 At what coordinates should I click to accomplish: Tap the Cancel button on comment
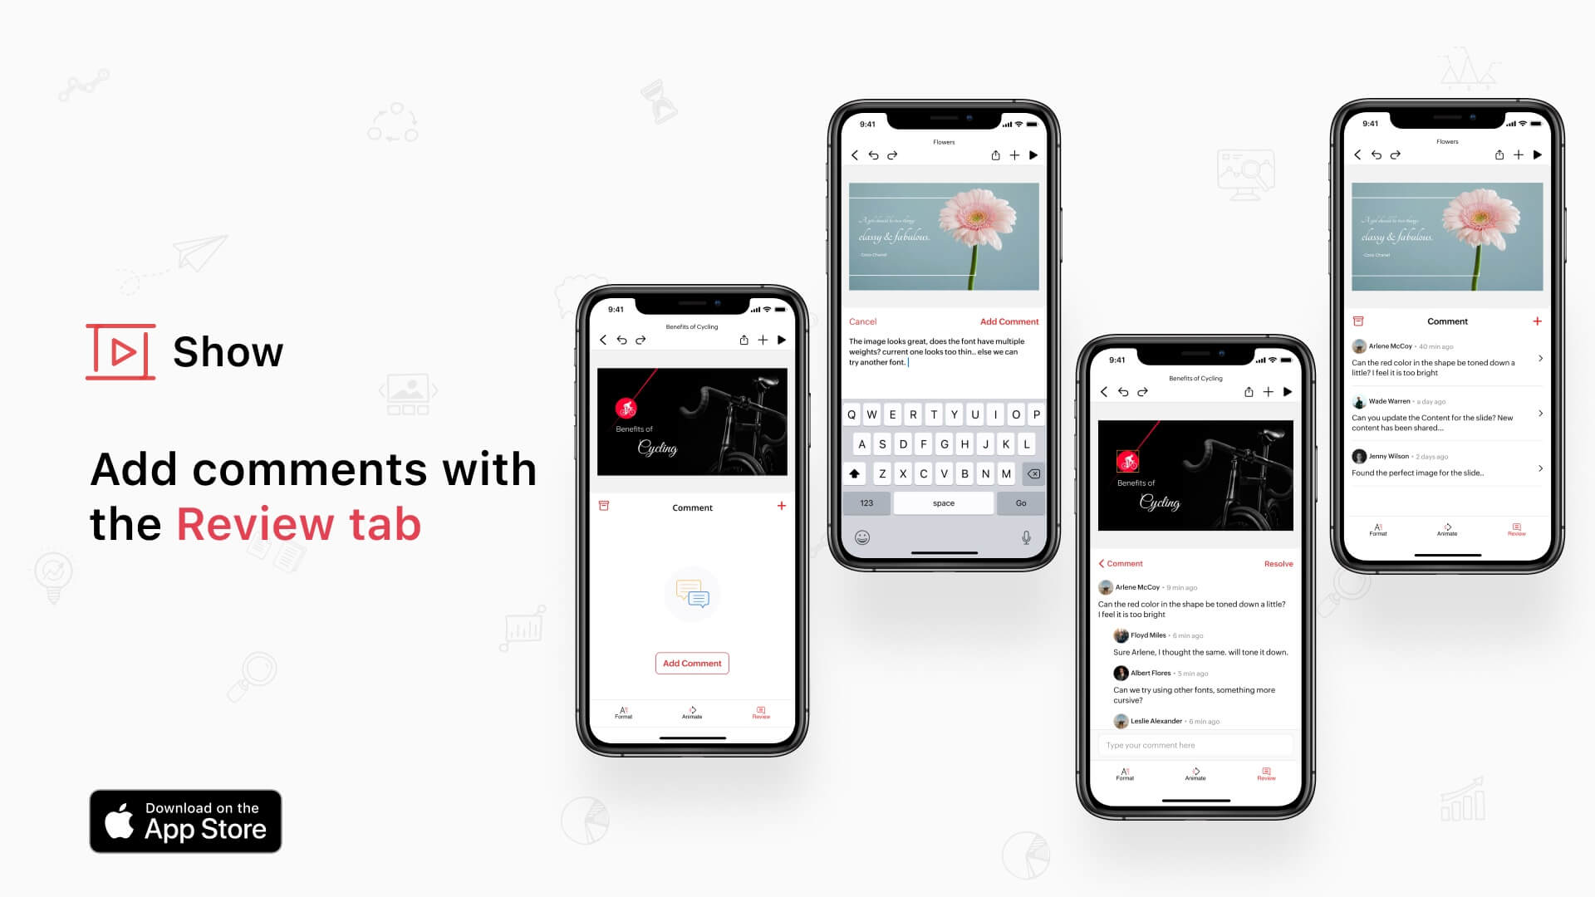[x=862, y=321]
